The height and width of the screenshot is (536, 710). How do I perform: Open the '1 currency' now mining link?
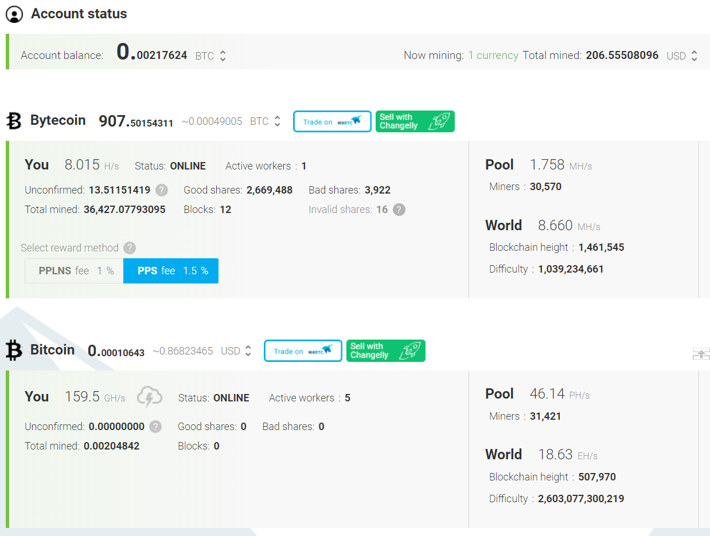tap(493, 56)
